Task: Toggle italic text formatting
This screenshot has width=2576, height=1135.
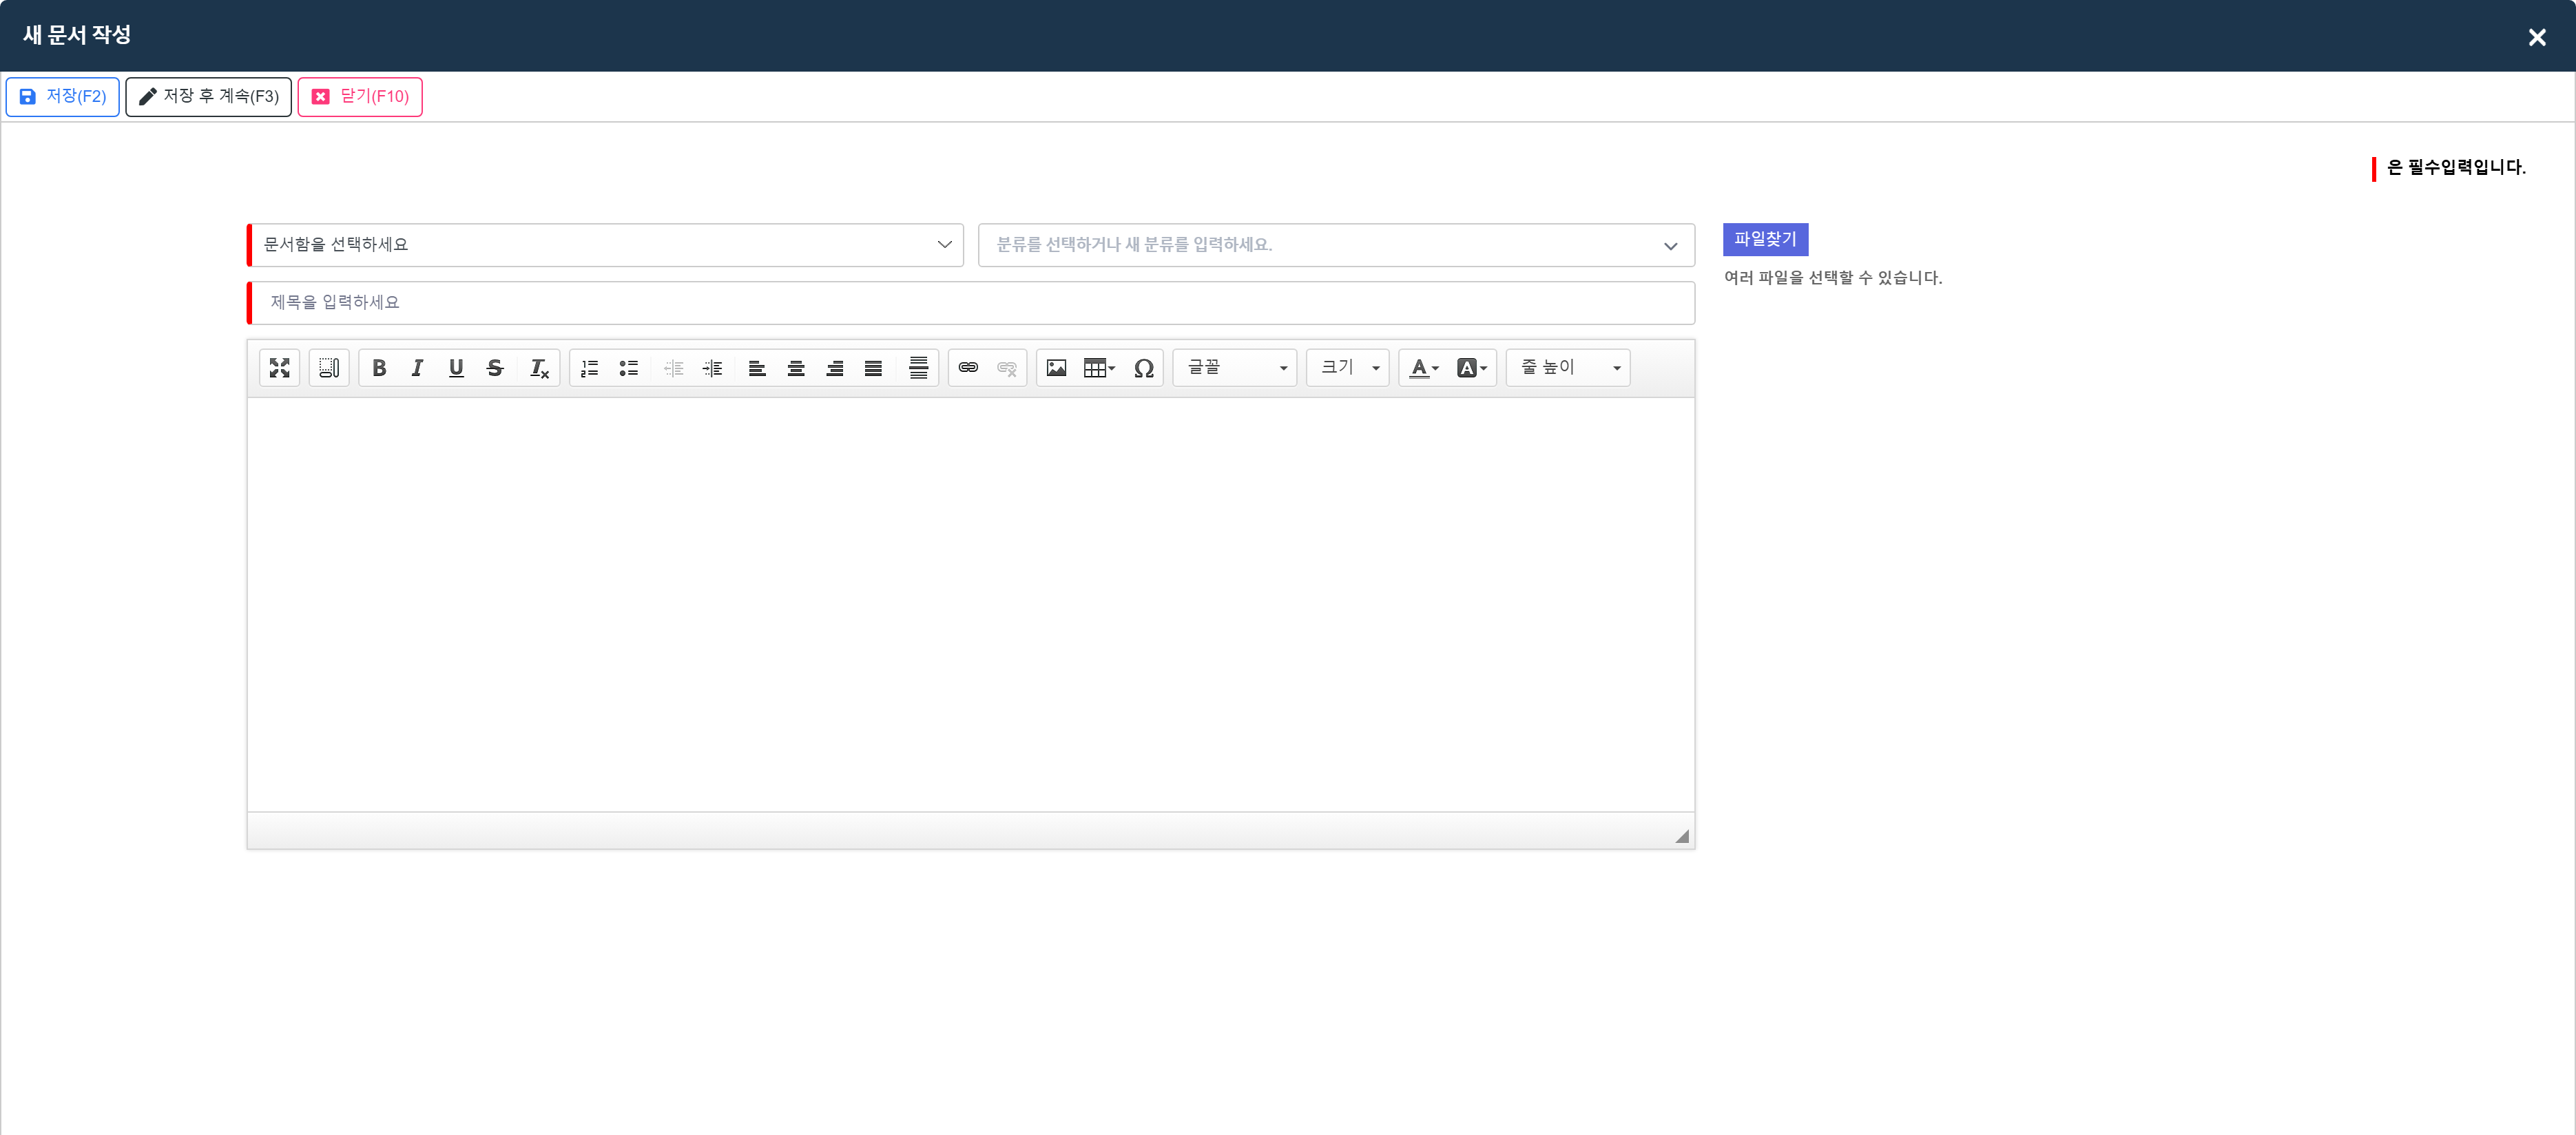Action: (417, 368)
